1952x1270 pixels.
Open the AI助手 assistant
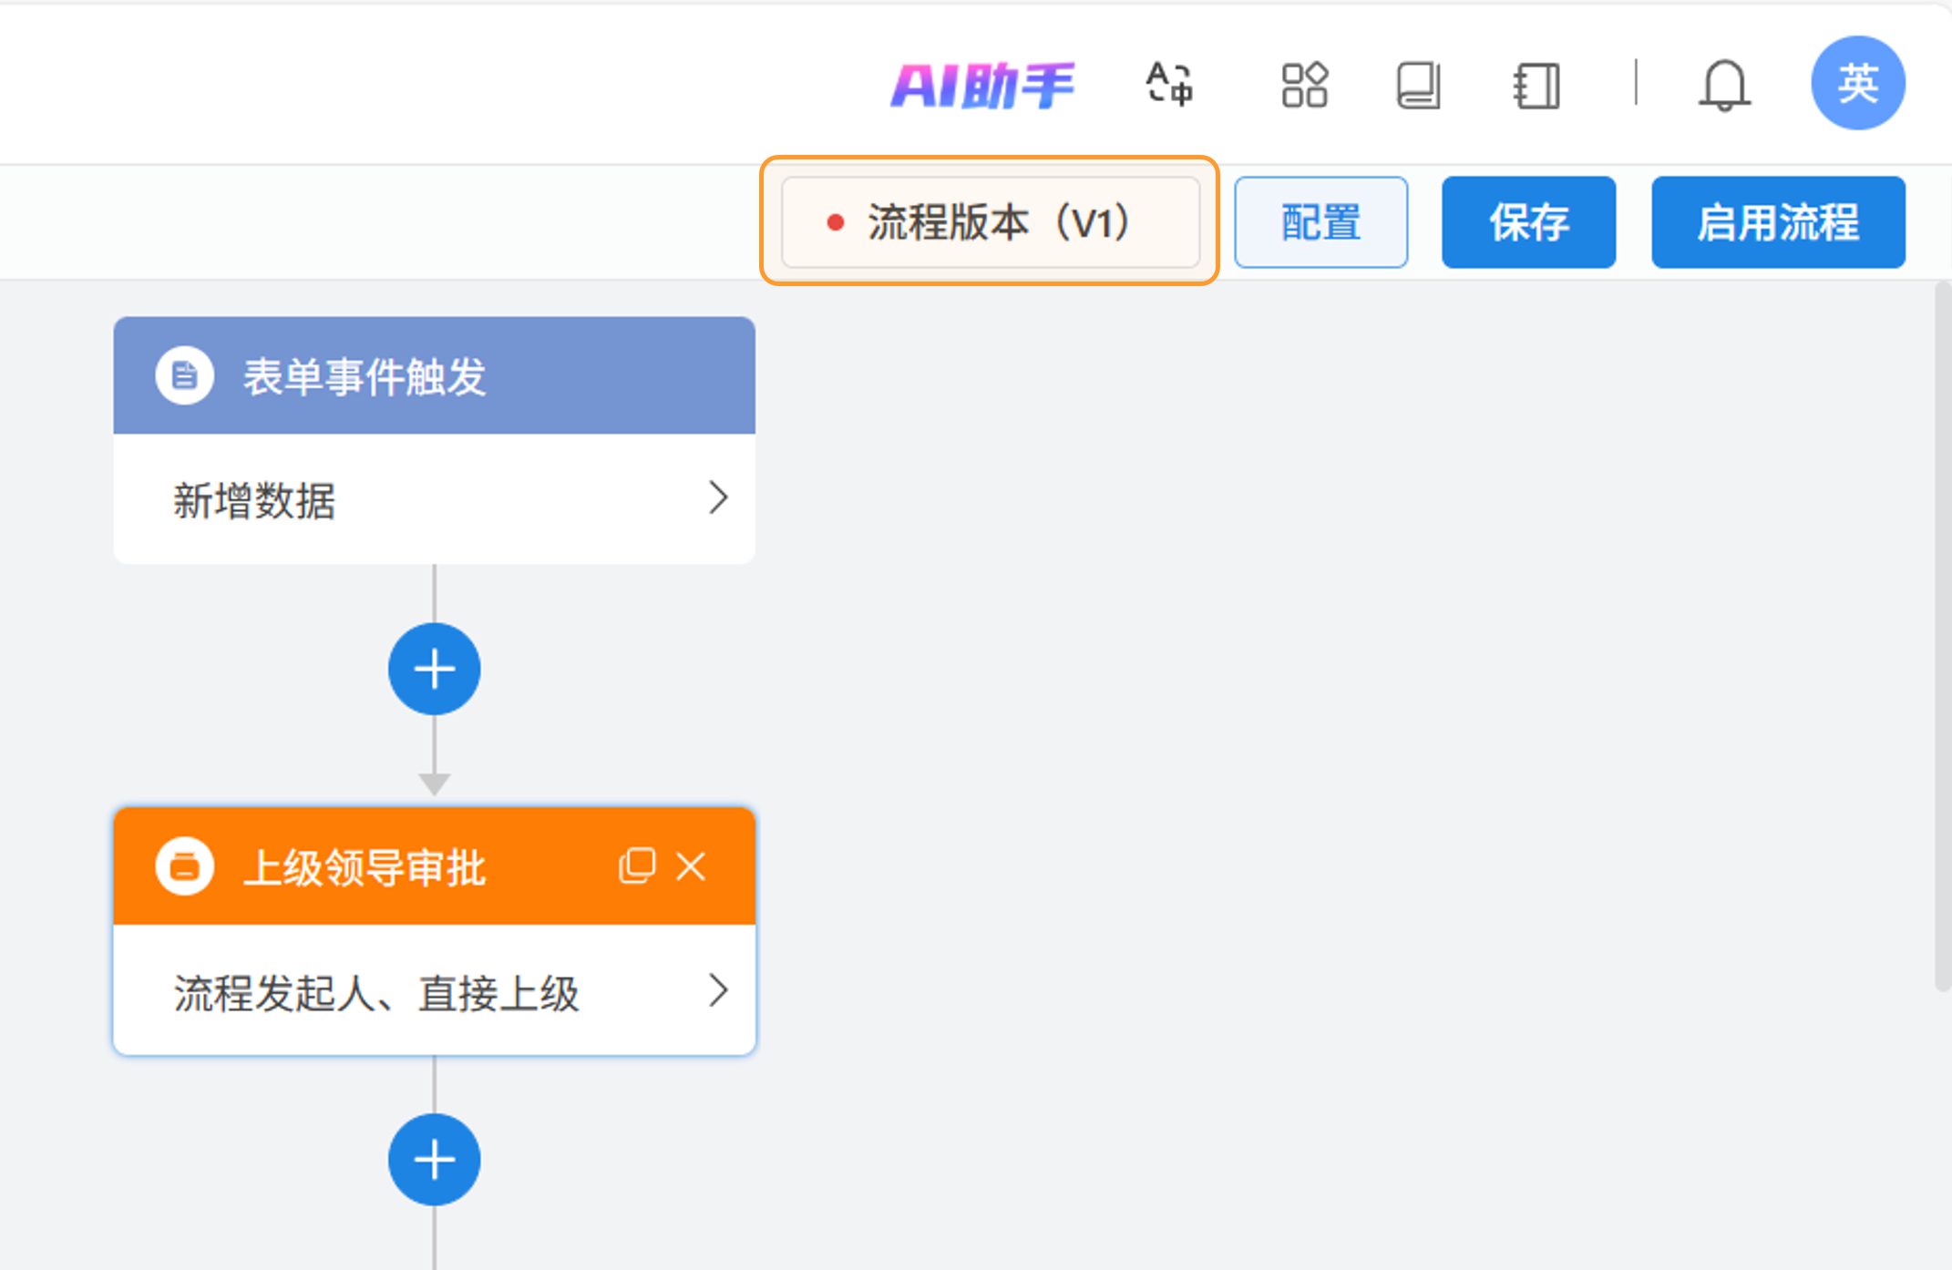(983, 86)
